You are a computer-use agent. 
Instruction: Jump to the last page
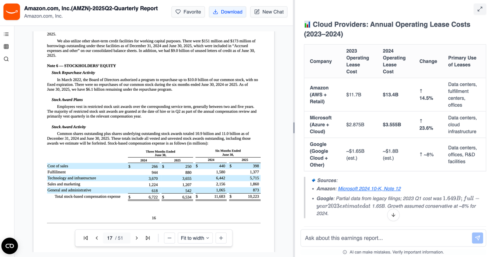pyautogui.click(x=148, y=238)
